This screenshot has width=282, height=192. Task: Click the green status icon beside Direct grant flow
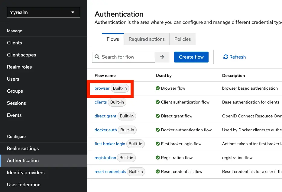click(x=157, y=116)
